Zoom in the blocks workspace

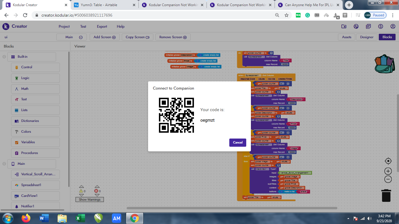388,171
